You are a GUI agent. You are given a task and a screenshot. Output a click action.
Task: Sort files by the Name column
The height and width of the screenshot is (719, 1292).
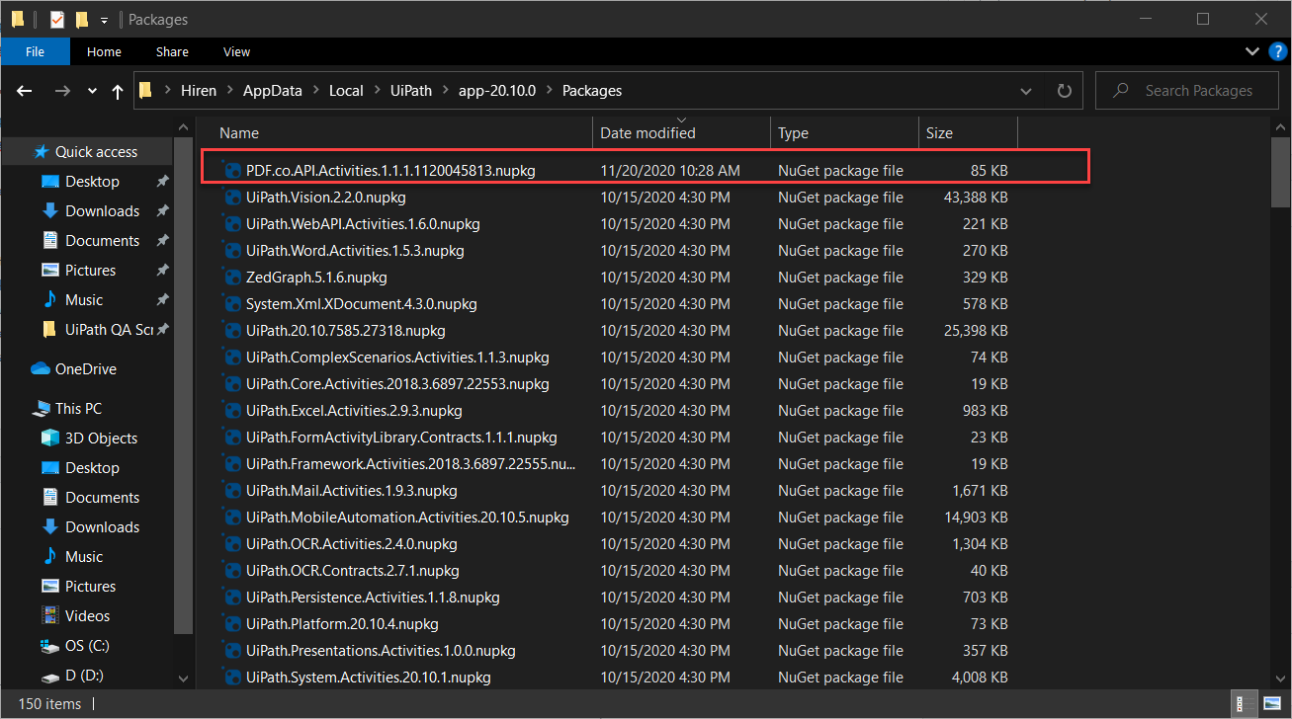point(239,133)
